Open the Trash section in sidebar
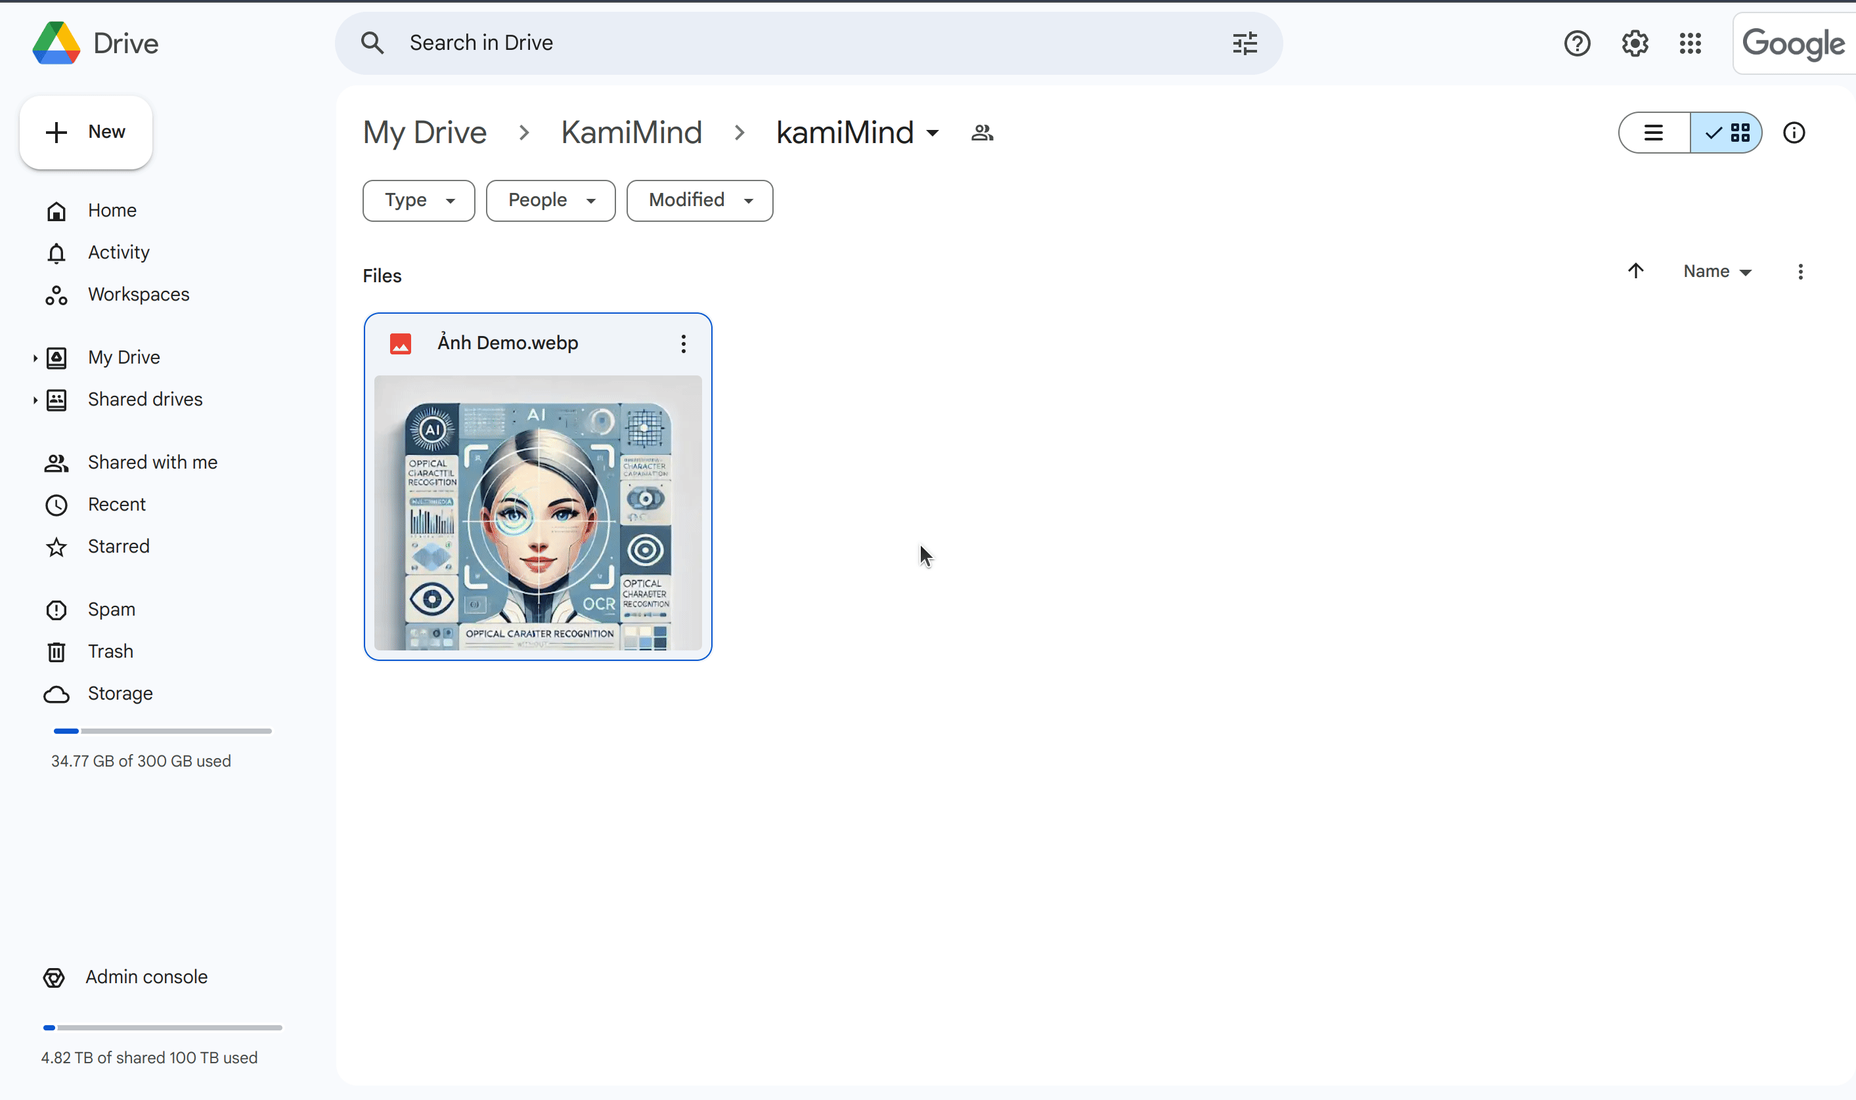Screen dimensions: 1856x1100 coord(110,652)
